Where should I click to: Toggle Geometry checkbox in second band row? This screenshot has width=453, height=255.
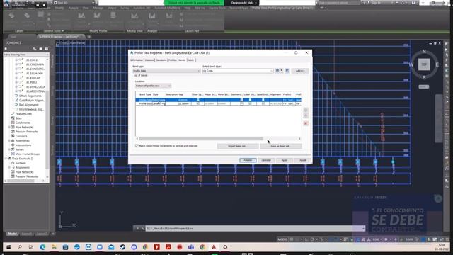tap(241, 103)
